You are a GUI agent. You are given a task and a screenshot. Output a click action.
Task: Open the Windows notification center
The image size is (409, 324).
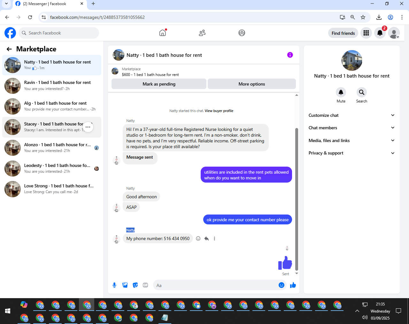[x=398, y=311]
